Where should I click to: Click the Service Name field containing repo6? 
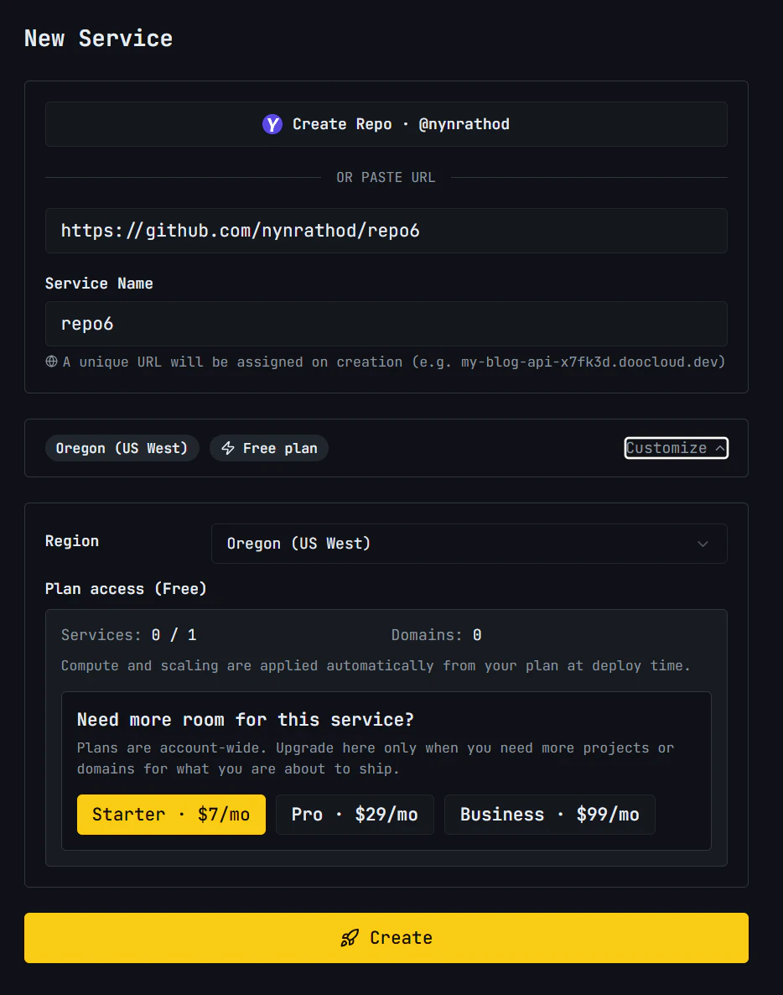(386, 324)
